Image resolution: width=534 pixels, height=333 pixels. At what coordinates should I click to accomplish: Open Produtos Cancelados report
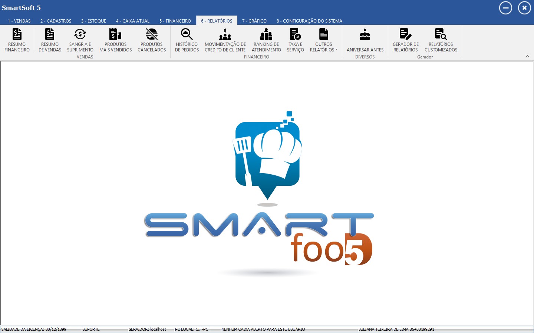pyautogui.click(x=152, y=40)
